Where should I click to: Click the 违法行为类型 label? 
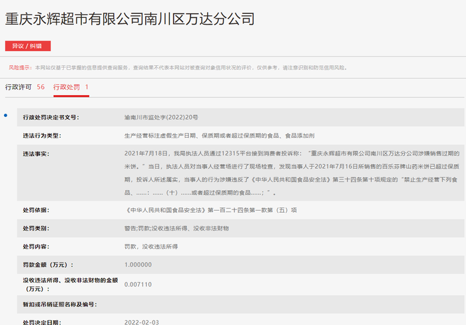[x=42, y=136]
